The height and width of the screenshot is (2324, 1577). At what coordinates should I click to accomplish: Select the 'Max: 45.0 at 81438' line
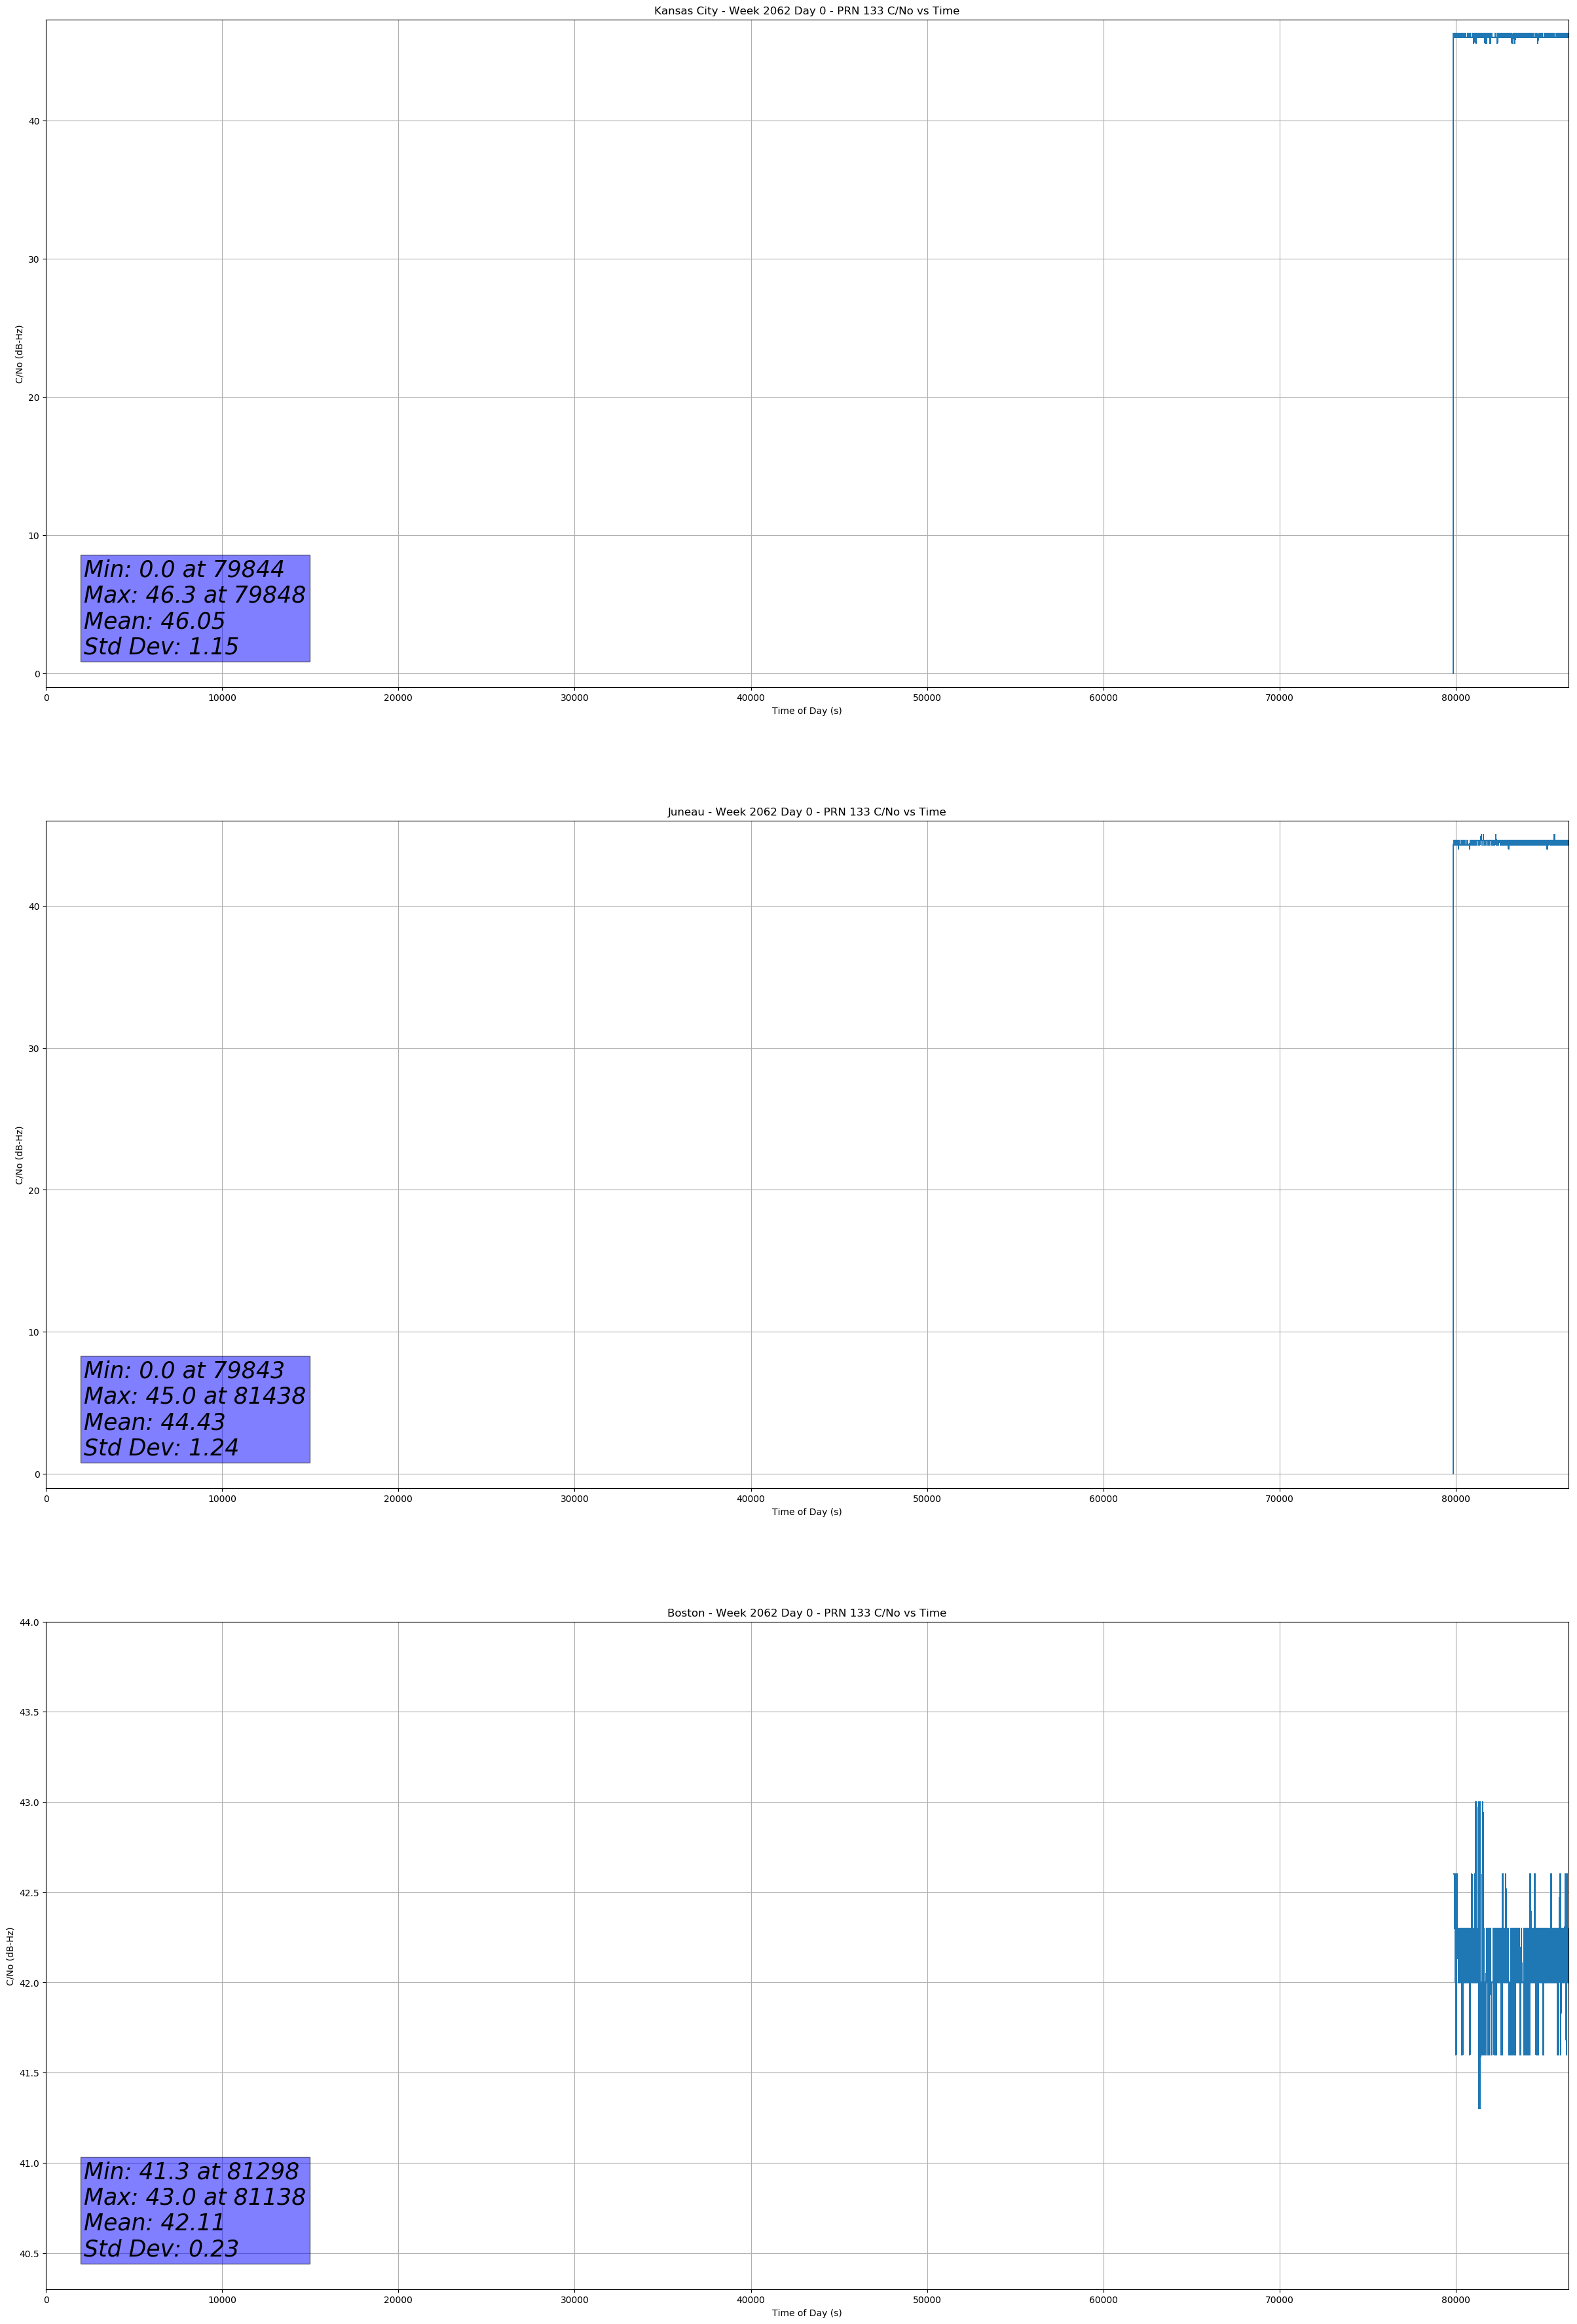[194, 1396]
